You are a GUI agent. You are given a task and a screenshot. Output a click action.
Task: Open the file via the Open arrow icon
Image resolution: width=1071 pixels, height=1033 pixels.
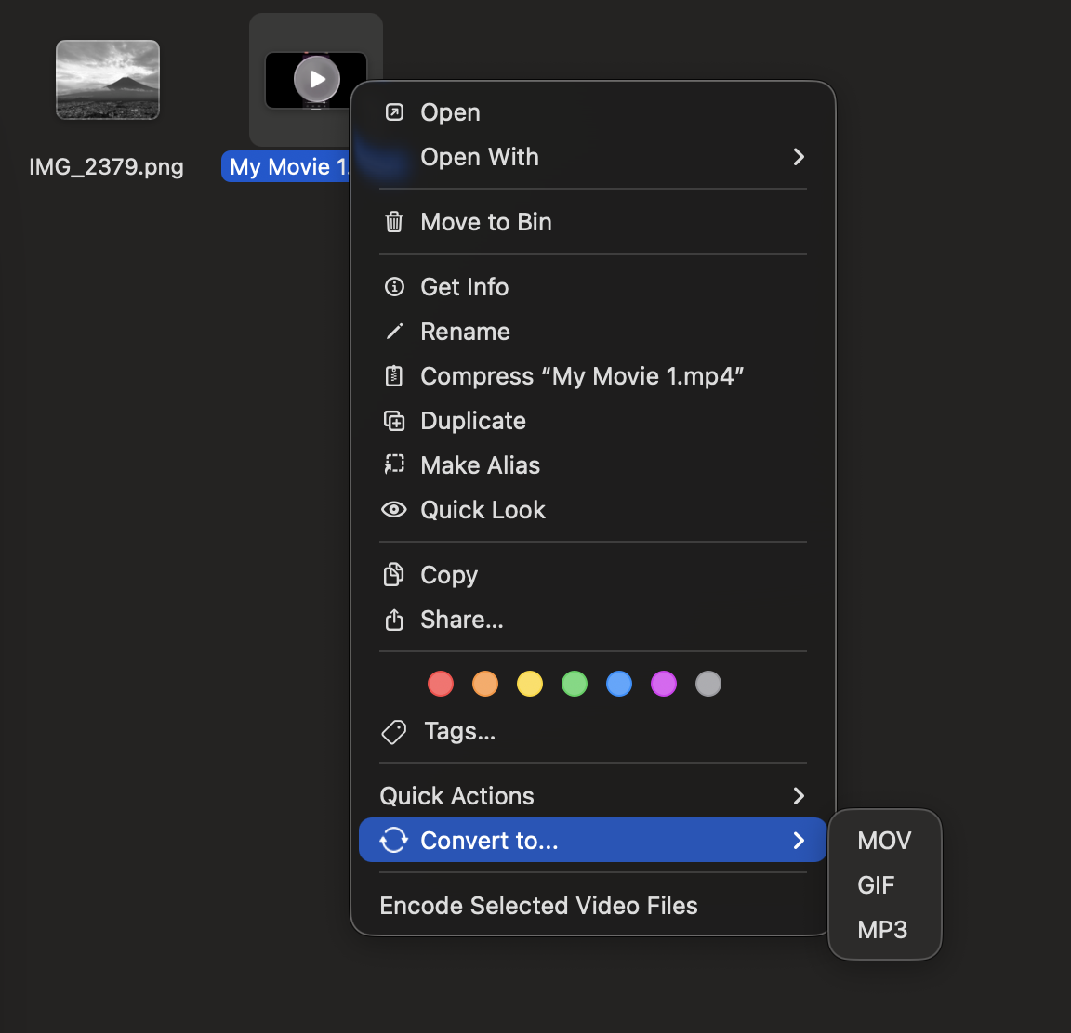[394, 111]
